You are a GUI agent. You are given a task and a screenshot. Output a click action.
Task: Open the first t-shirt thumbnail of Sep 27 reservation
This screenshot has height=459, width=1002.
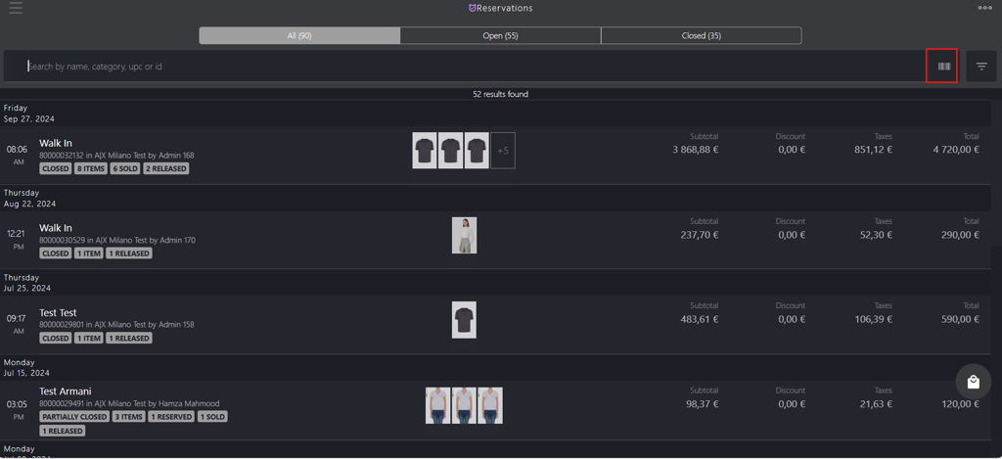[425, 151]
